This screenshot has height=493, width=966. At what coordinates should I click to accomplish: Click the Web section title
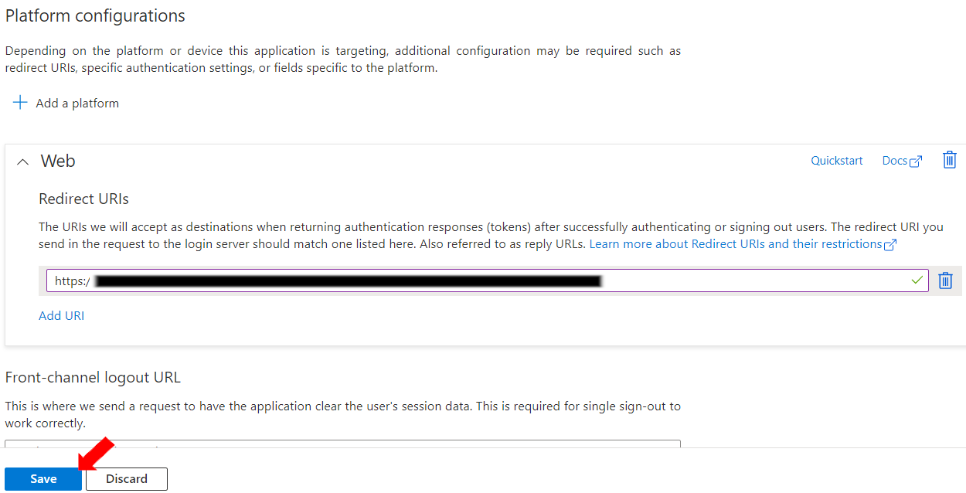58,161
